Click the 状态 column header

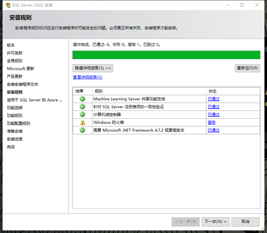[x=233, y=91]
